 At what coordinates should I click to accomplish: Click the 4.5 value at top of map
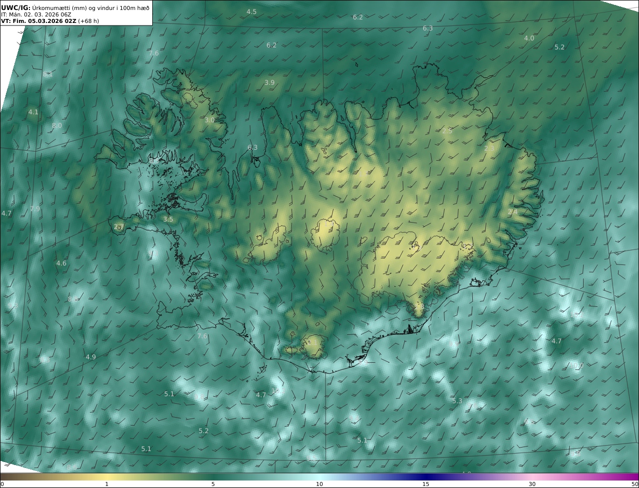click(x=252, y=11)
